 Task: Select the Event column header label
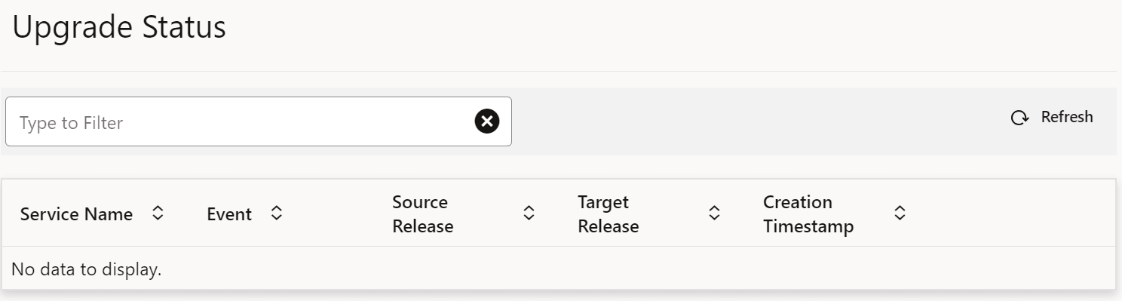click(x=229, y=214)
